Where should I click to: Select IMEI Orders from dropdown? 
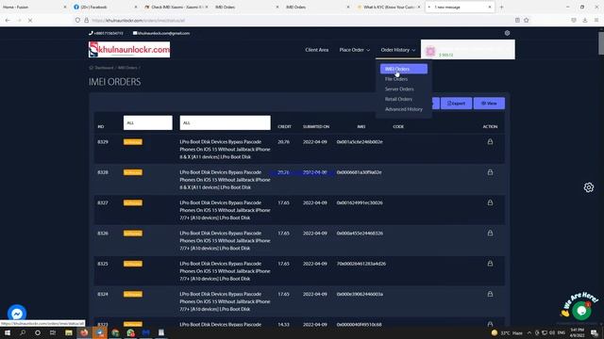404,69
